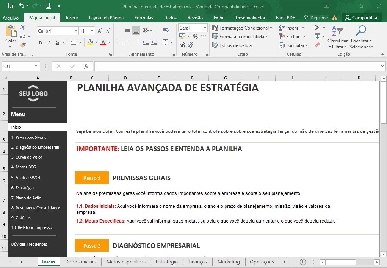Increase decimal places
Viewport: 387px width, 268px height.
pyautogui.click(x=182, y=45)
